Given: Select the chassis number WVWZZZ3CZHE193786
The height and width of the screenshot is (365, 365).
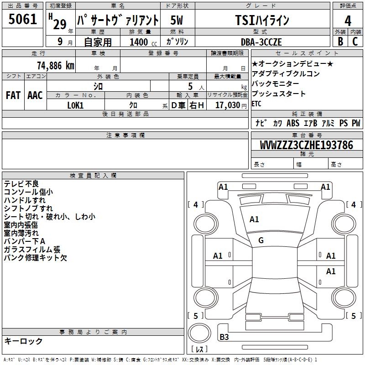Looking at the screenshot, I should [307, 145].
